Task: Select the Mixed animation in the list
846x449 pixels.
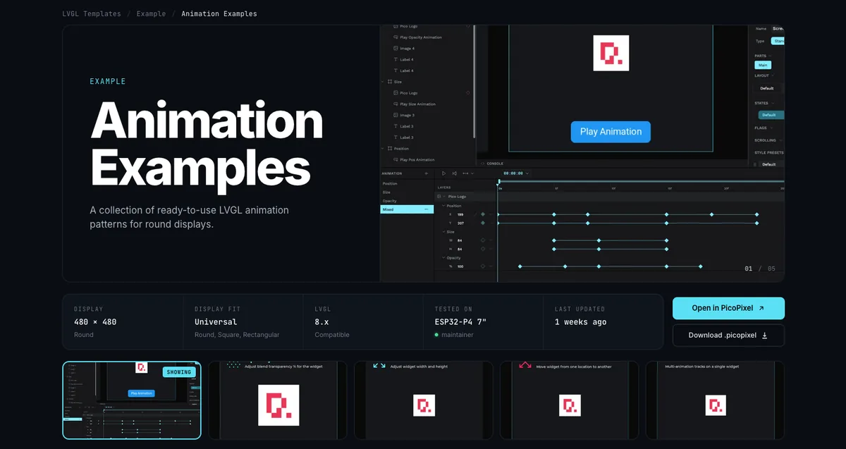Action: tap(407, 210)
